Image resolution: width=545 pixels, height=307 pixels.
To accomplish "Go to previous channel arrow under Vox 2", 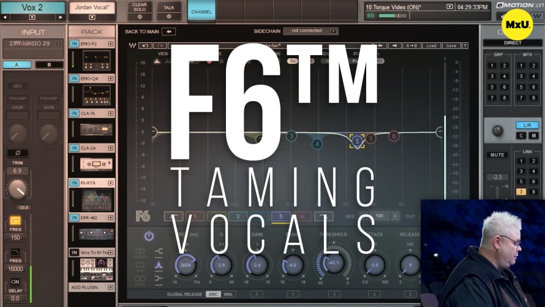I will coord(6,17).
